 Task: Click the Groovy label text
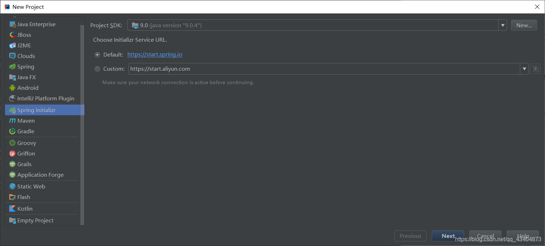[x=27, y=143]
